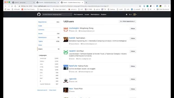Filter by C++ language
Viewport: 174px width, 98px height.
tap(49, 75)
